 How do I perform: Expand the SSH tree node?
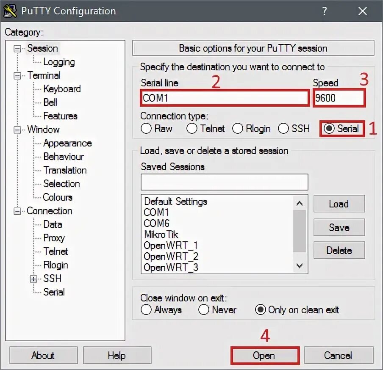[x=33, y=279]
